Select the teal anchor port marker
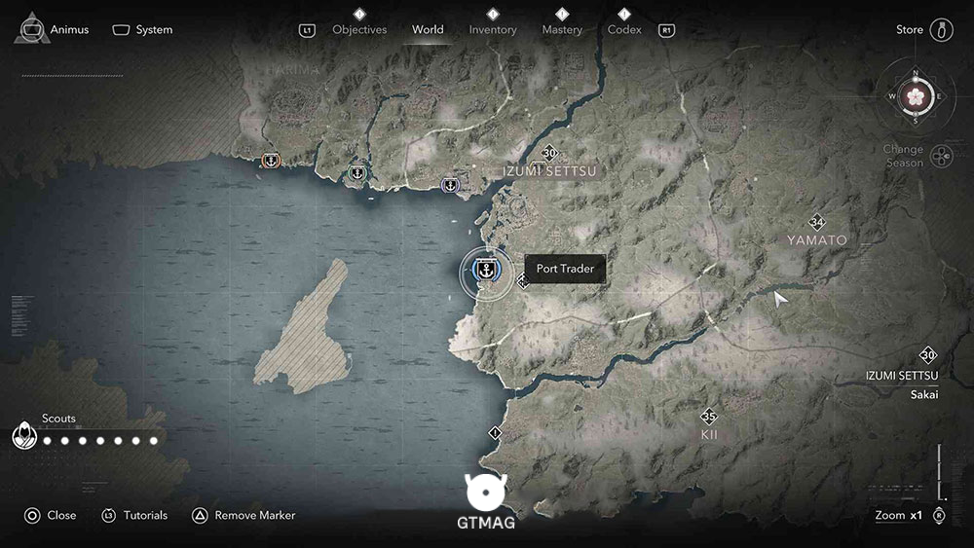The height and width of the screenshot is (548, 974). pyautogui.click(x=356, y=173)
